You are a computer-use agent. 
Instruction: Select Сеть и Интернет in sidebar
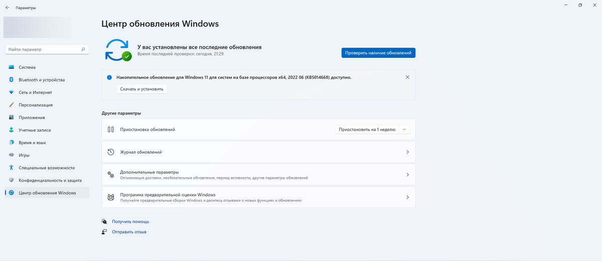(x=47, y=92)
